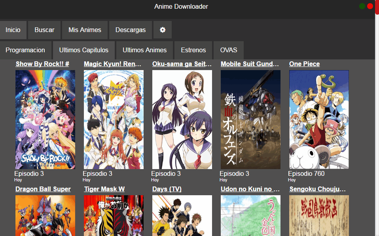Open the OVAS sub-tab
The image size is (379, 236).
[x=229, y=50]
